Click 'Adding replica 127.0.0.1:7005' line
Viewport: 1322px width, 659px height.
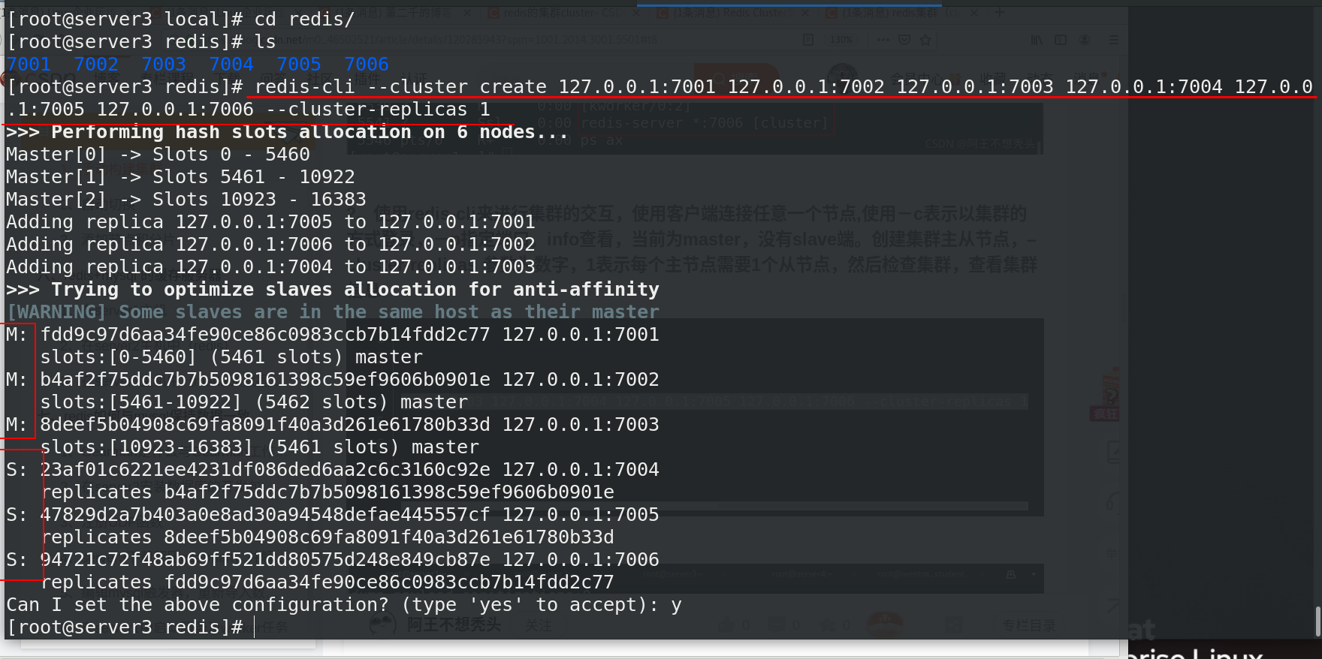point(270,222)
